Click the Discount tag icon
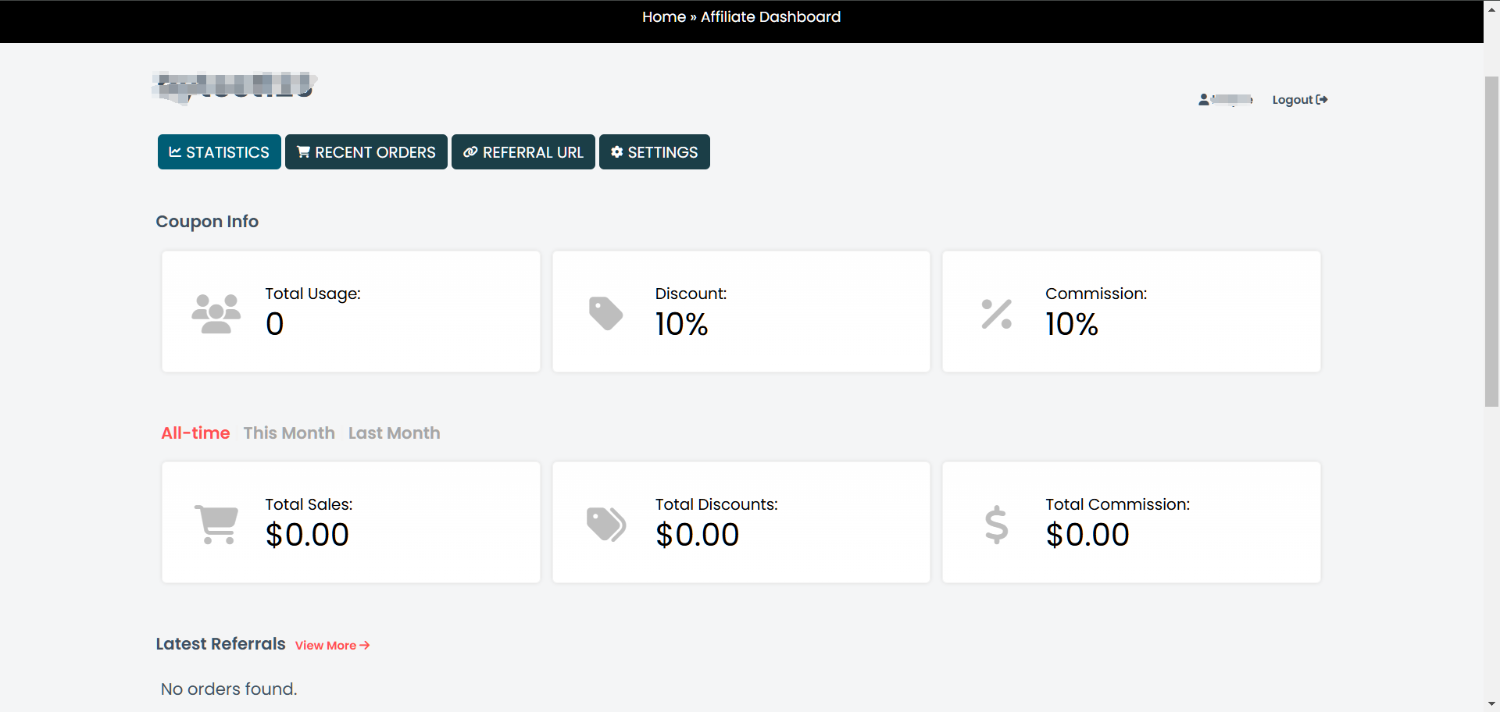Screen dimensions: 1500x712 point(605,314)
